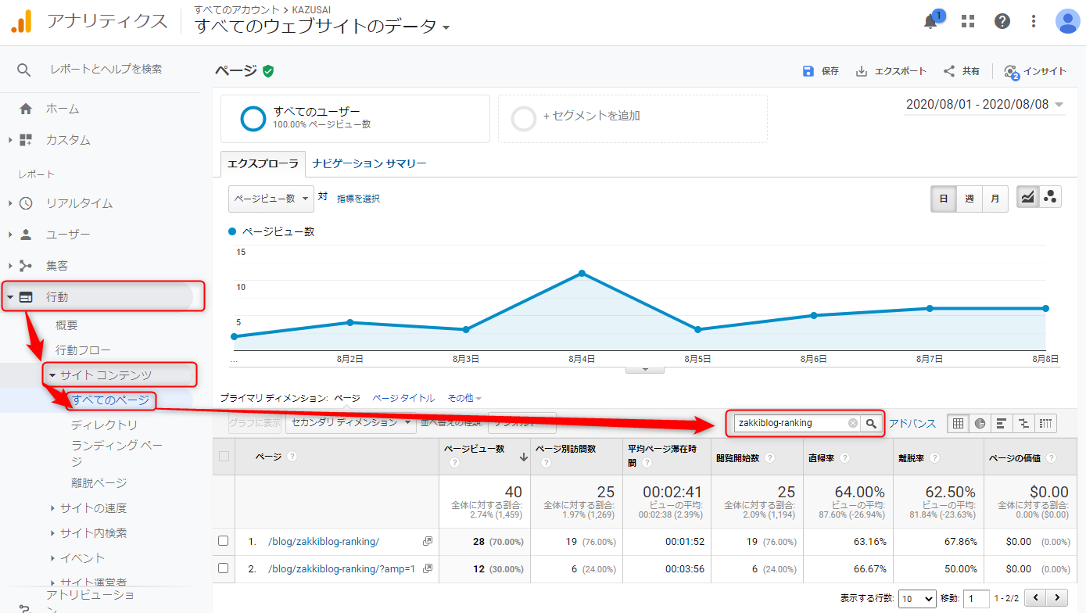Go to next page of results
Viewport: 1086px width, 613px height.
tap(1058, 598)
